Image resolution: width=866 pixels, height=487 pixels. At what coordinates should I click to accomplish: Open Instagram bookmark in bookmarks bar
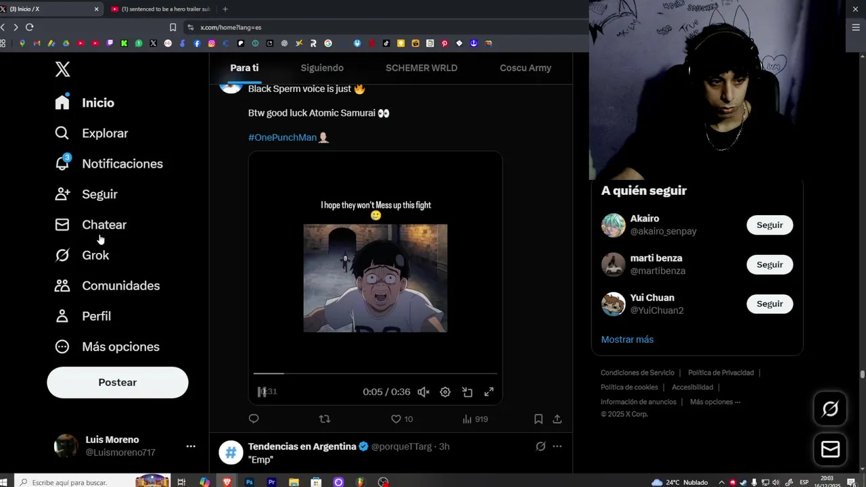(212, 43)
